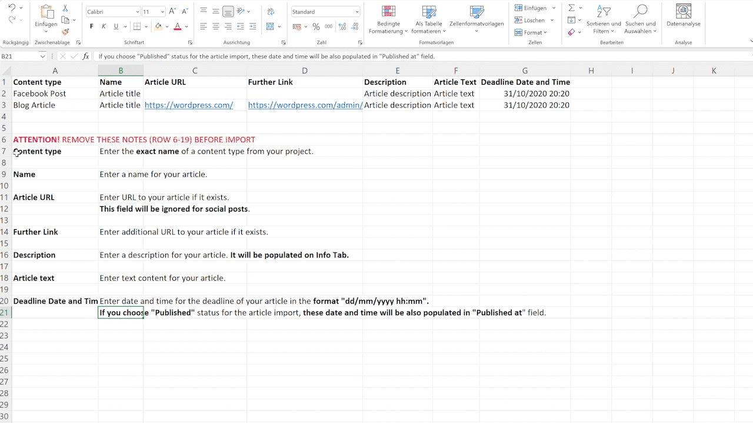
Task: Toggle italic formatting
Action: 104,26
